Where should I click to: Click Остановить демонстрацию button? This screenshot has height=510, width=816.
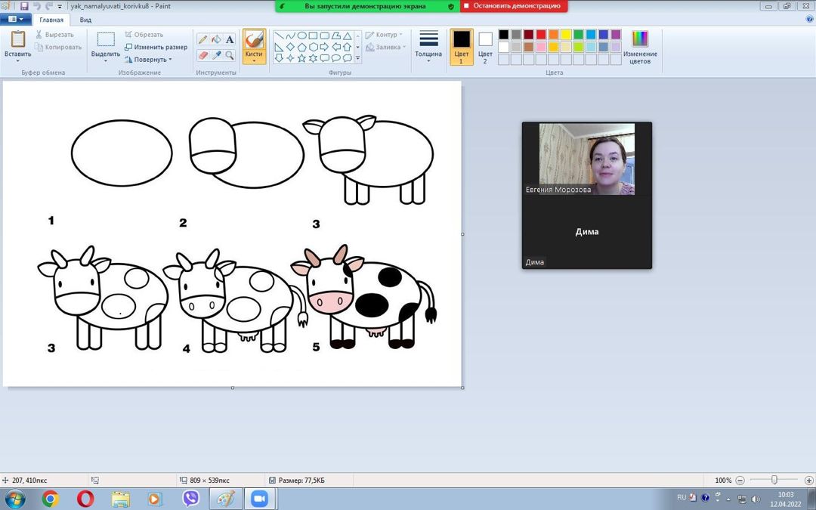click(x=513, y=6)
